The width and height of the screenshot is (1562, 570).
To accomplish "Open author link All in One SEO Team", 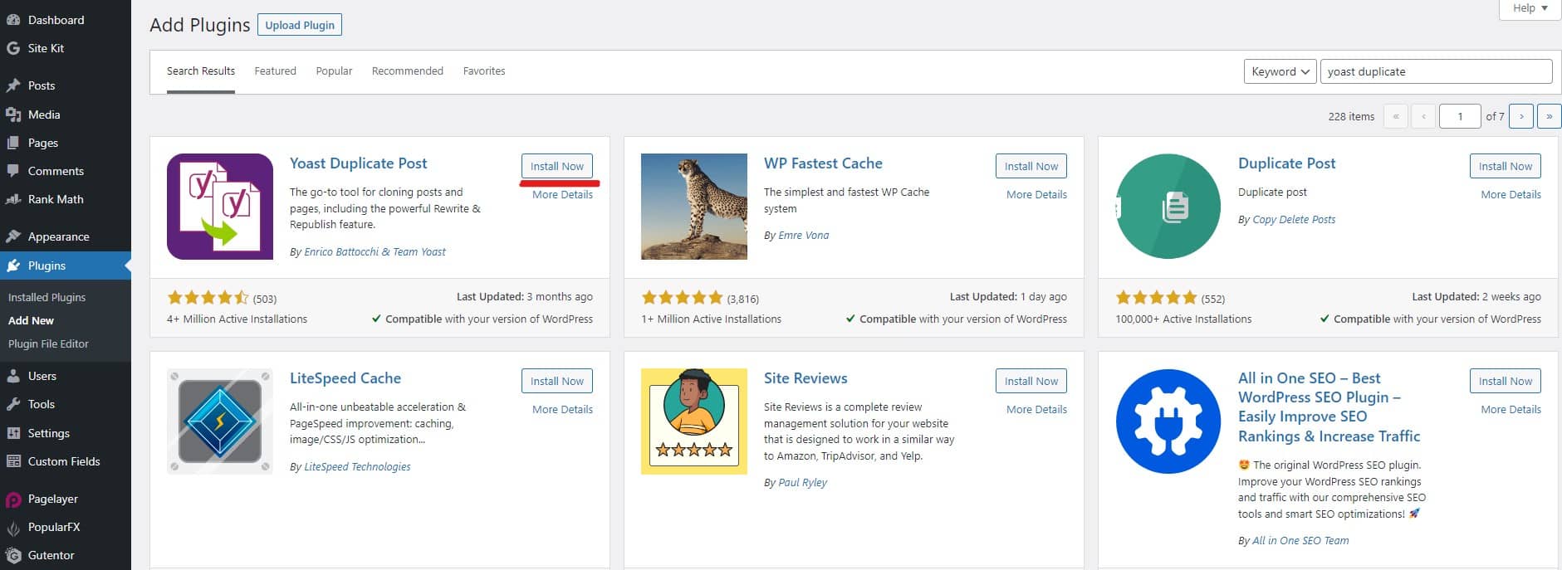I will pyautogui.click(x=1300, y=540).
